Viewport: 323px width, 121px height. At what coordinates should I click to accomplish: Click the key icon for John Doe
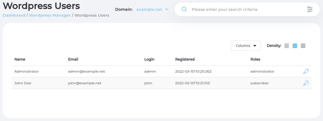pyautogui.click(x=306, y=83)
